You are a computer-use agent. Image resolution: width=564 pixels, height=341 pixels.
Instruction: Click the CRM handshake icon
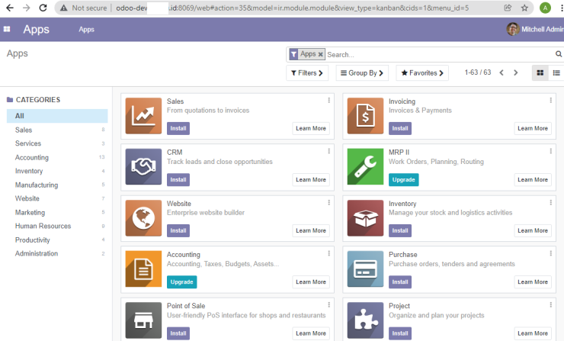[143, 167]
